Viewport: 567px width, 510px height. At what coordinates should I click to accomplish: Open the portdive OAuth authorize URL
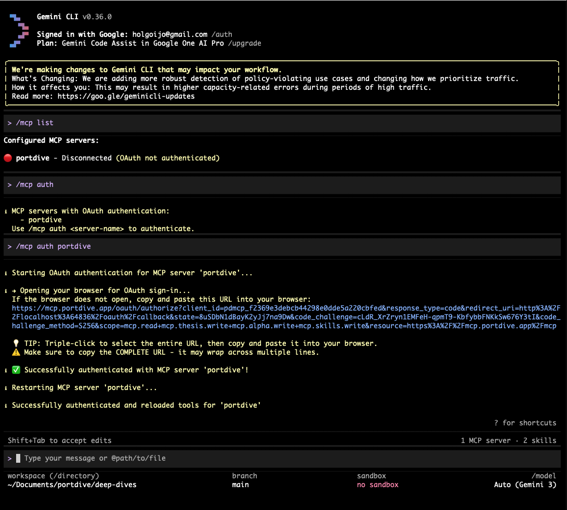(x=286, y=317)
